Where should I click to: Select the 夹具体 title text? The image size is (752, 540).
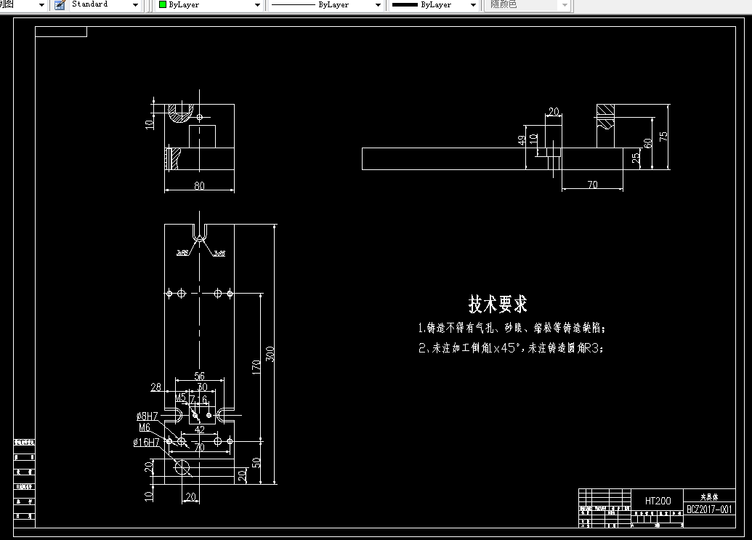709,497
